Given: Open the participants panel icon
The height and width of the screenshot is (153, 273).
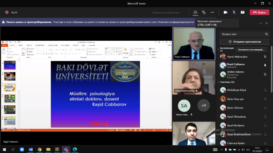Looking at the screenshot, I should (x=195, y=12).
